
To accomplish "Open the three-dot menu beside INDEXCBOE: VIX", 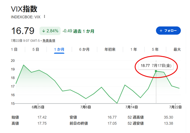I will tap(45, 17).
